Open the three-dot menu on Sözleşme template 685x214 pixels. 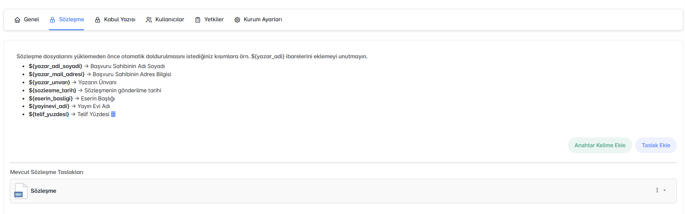[657, 190]
